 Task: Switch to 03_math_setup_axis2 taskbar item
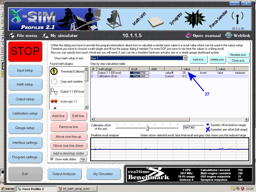pyautogui.click(x=77, y=189)
